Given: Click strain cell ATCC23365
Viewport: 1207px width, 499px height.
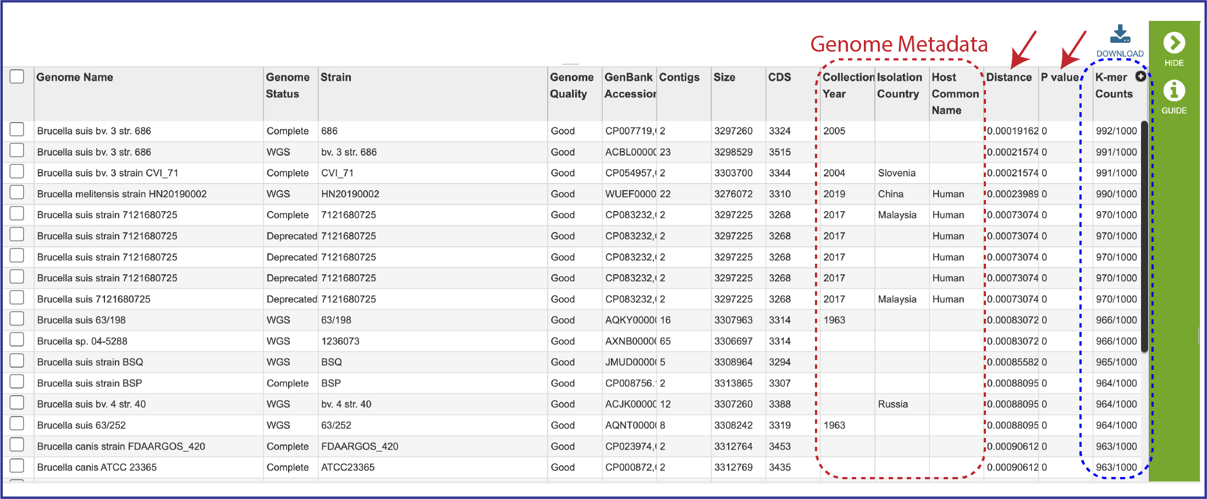Looking at the screenshot, I should [348, 467].
